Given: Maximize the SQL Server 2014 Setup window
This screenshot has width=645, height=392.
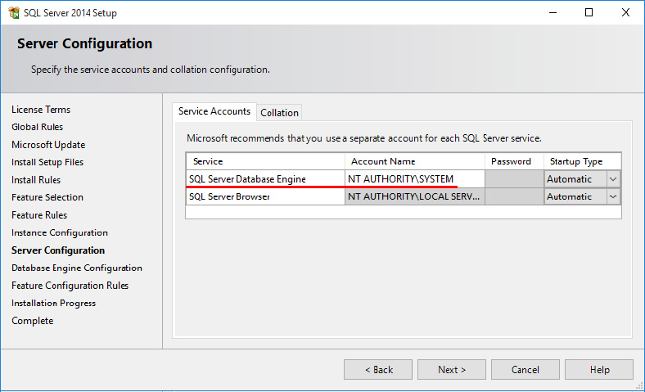Looking at the screenshot, I should point(589,13).
